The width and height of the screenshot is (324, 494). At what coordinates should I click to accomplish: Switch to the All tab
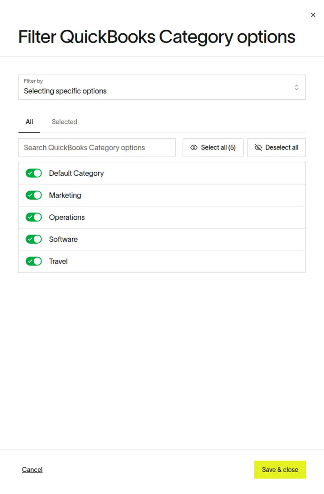(x=29, y=122)
